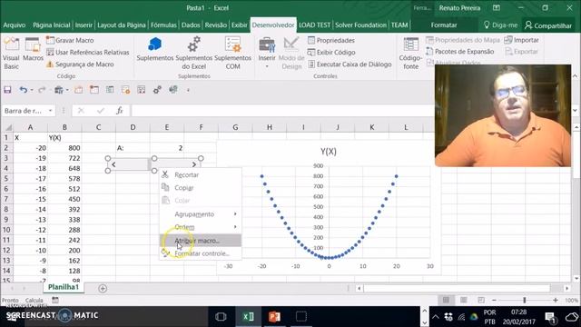Click Importar XML data
The image size is (581, 327).
[522, 40]
